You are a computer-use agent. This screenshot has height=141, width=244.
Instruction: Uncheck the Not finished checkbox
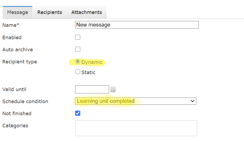coord(78,113)
